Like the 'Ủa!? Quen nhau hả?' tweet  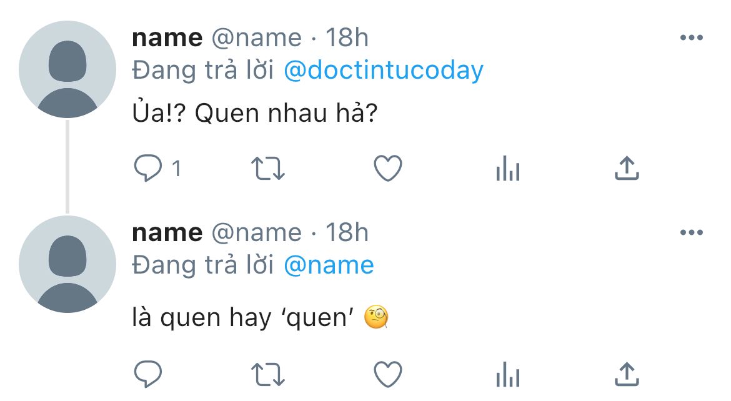387,169
